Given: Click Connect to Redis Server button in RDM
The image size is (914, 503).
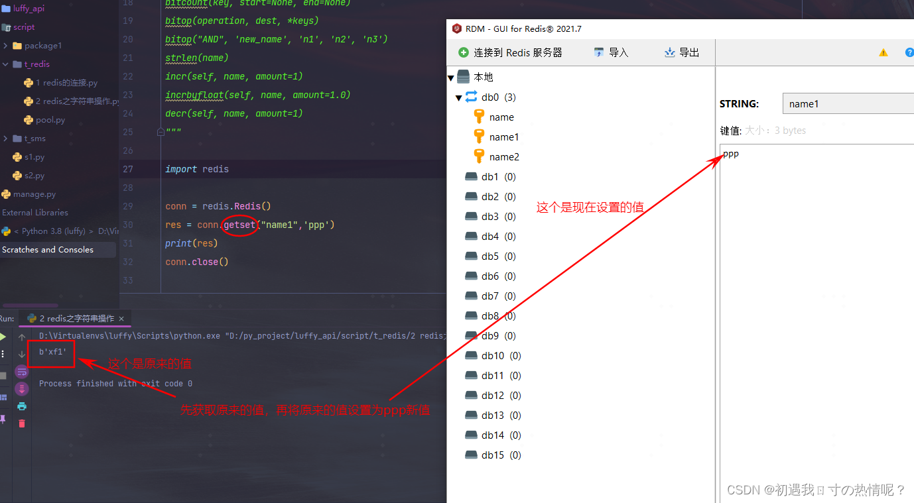Looking at the screenshot, I should 510,52.
